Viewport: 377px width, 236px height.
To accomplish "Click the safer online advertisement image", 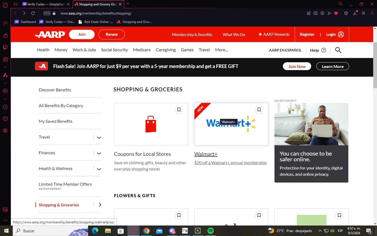I will click(x=311, y=124).
